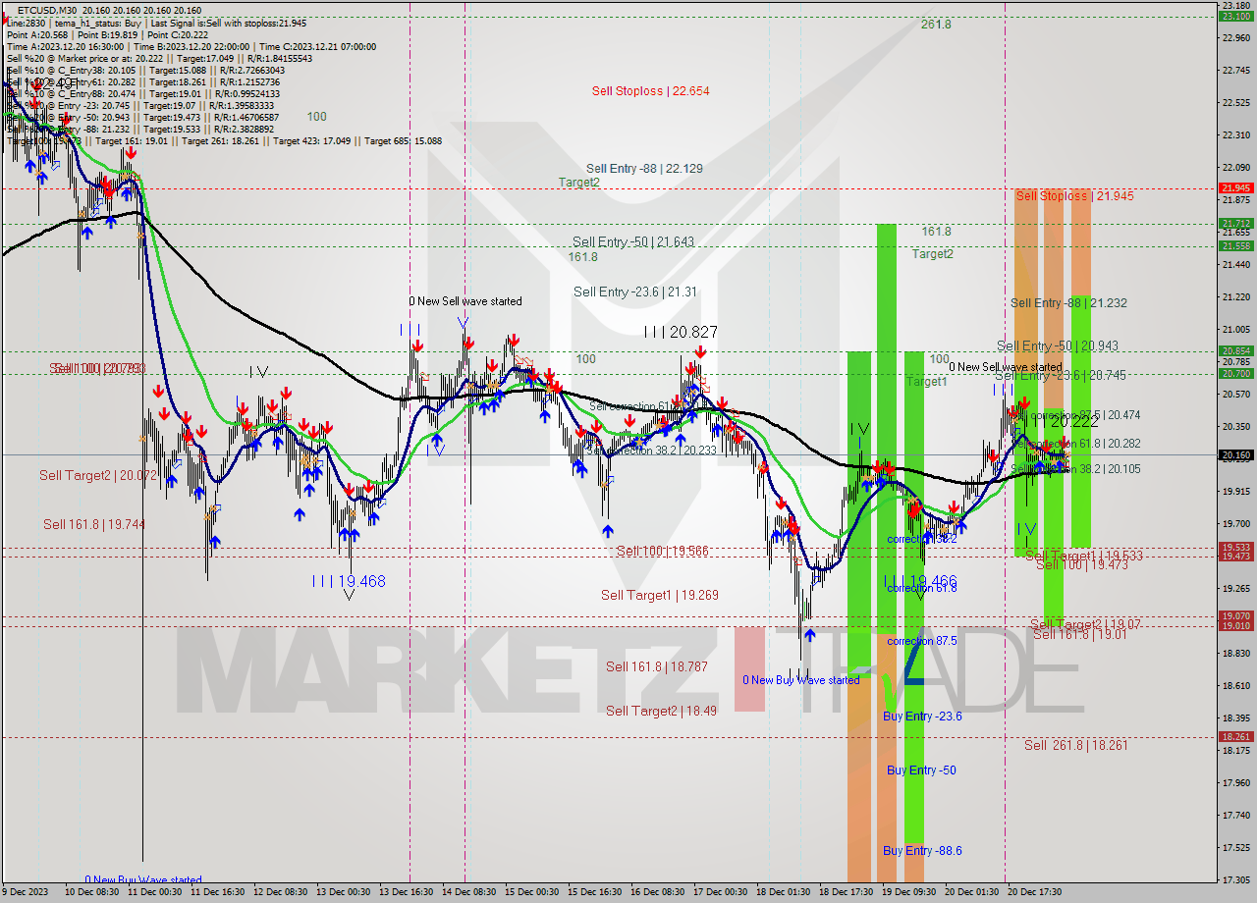Click the 'Sell Target1 | 19.533' label

pyautogui.click(x=1084, y=556)
